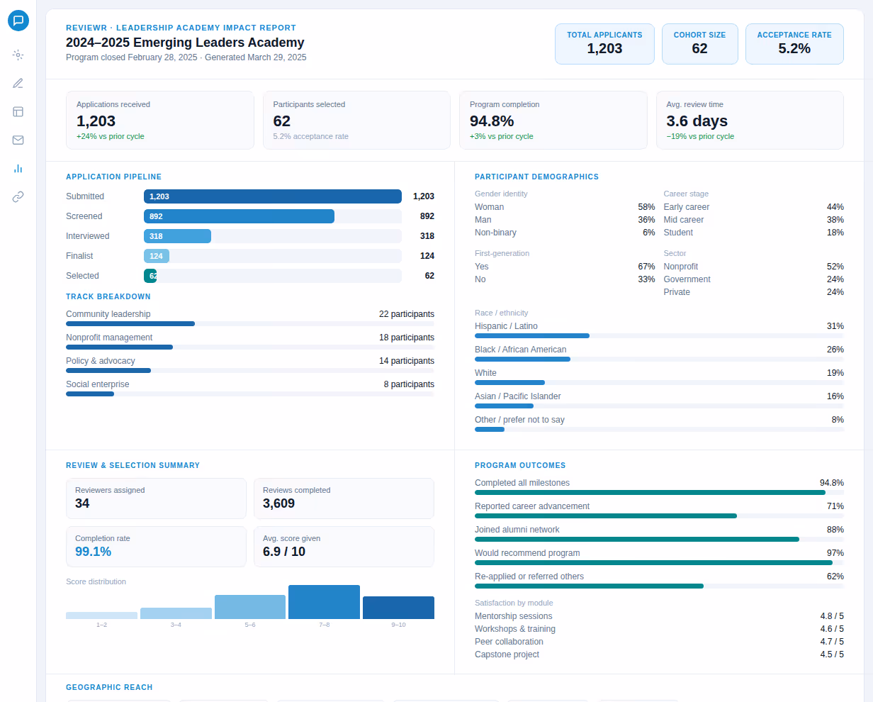Click the Finalist 124 pipeline bar
This screenshot has height=702, width=873.
click(157, 256)
